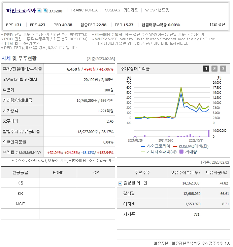Click the 14,162,000 shares figure
The width and height of the screenshot is (233, 247).
pos(191,183)
